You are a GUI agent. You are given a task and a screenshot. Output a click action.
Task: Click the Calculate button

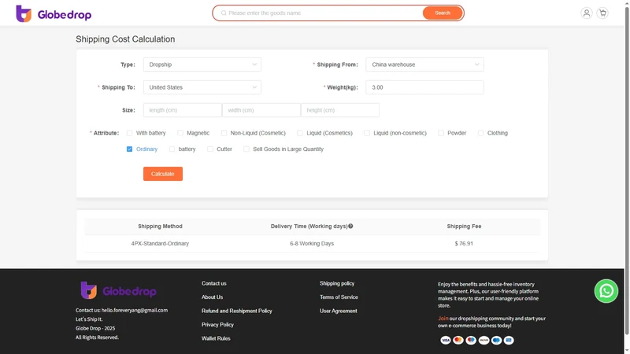pyautogui.click(x=163, y=174)
